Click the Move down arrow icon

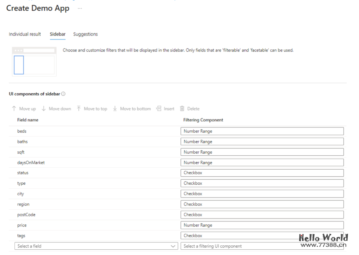pos(44,109)
